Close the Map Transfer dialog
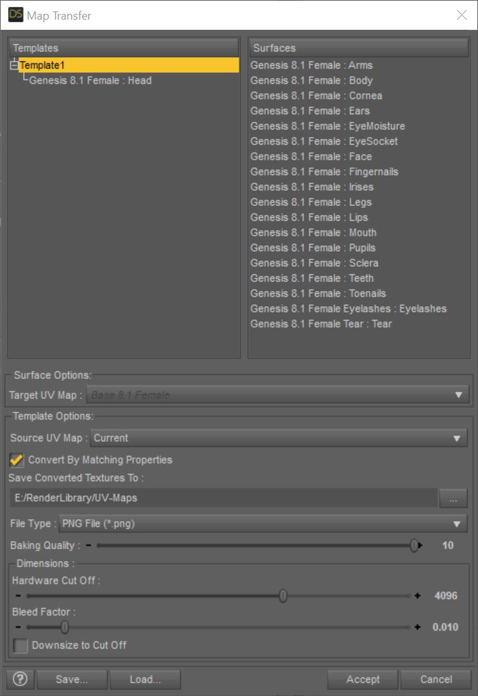Viewport: 478px width, 696px height. (x=462, y=15)
